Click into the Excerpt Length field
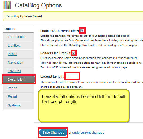The height and width of the screenshot is (139, 143). point(72,76)
